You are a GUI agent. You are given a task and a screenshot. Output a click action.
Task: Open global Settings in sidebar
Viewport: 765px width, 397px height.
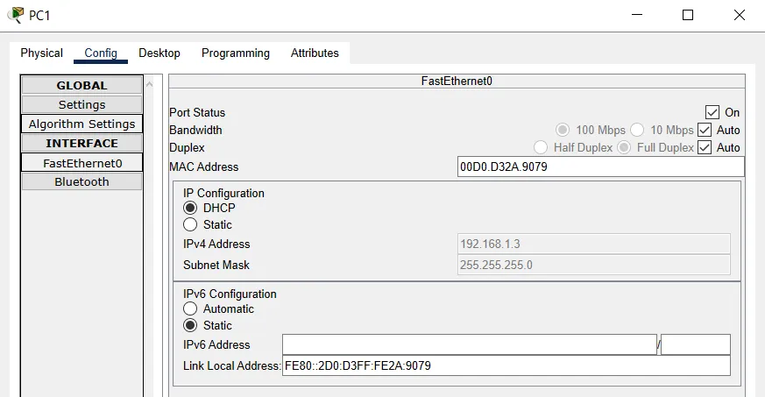[81, 104]
